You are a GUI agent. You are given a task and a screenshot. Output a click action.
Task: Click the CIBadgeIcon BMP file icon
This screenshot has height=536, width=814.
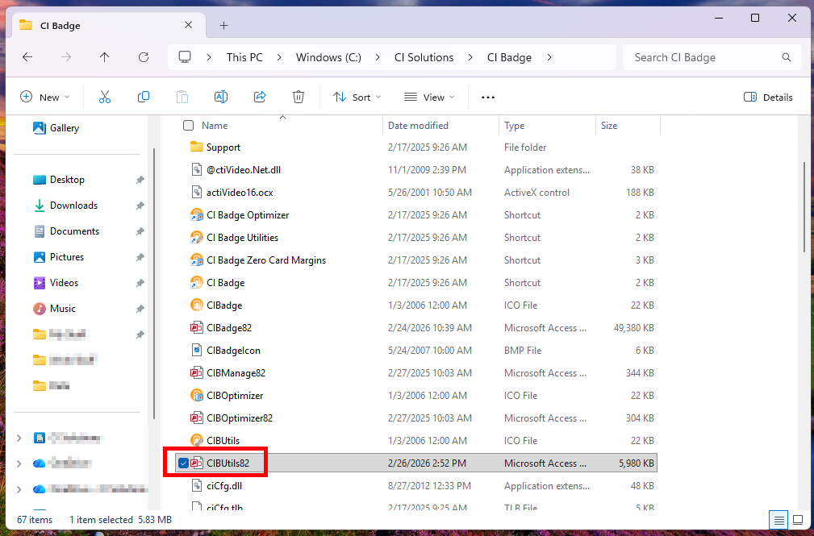[196, 351]
